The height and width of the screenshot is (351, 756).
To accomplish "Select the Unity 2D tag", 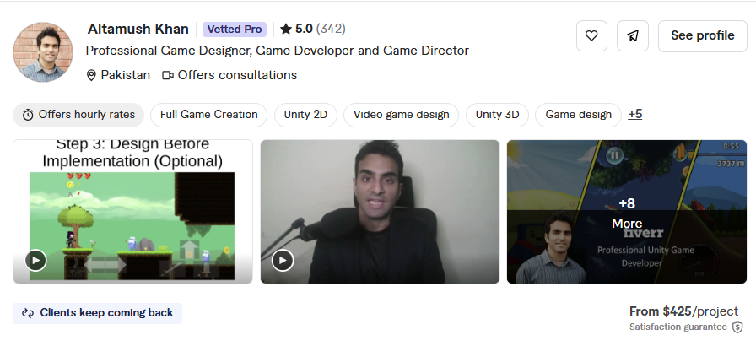I will click(x=305, y=115).
